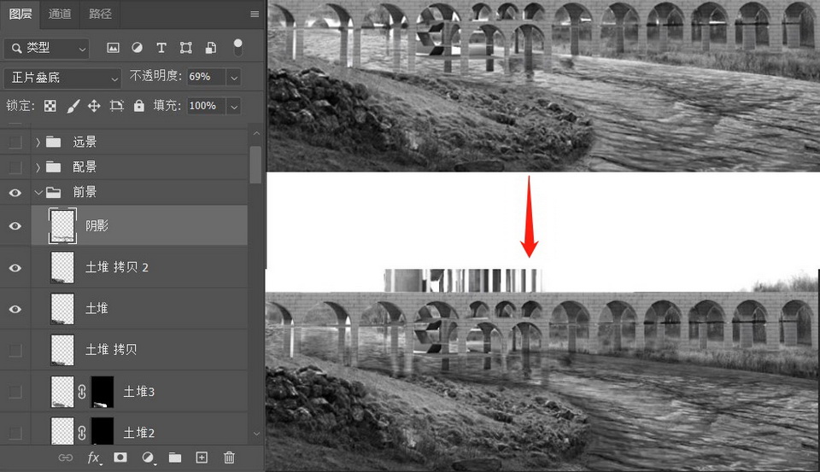Viewport: 820px width, 472px height.
Task: Toggle the layer filter on/off switch
Action: (237, 47)
